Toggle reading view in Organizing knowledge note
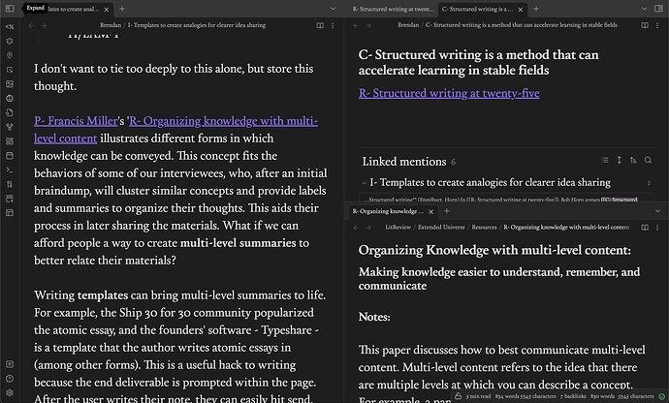 (x=645, y=228)
